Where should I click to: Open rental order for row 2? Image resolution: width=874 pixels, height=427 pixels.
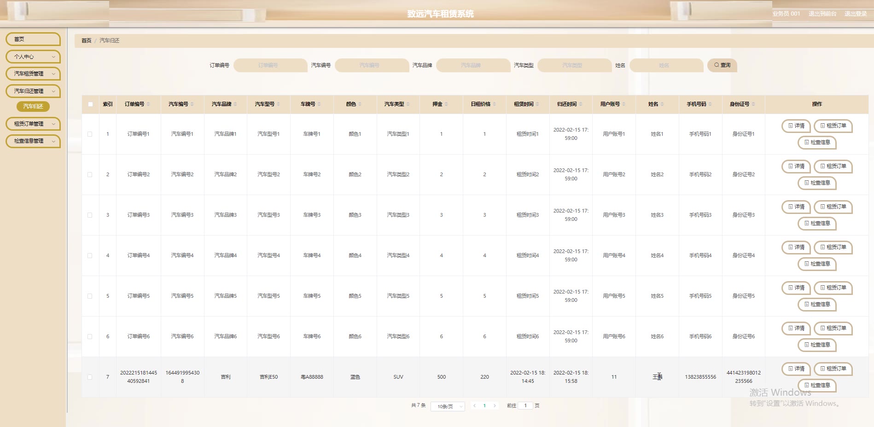point(833,166)
